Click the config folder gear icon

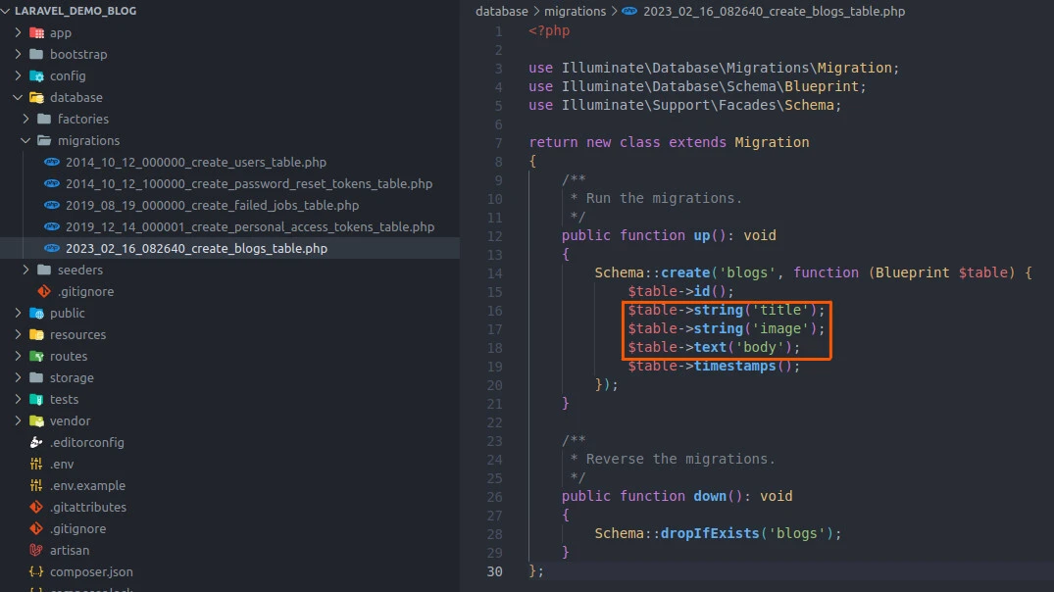36,76
